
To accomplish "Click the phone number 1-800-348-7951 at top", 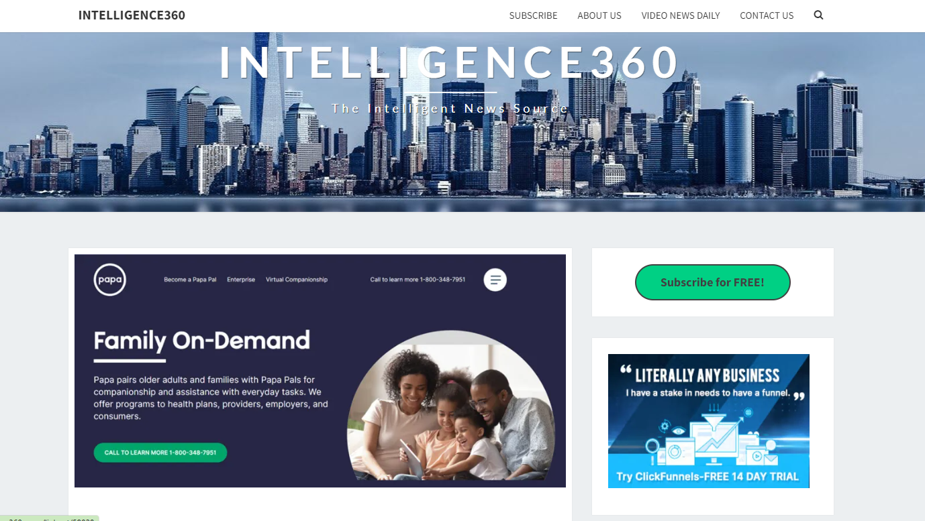I will [x=442, y=280].
